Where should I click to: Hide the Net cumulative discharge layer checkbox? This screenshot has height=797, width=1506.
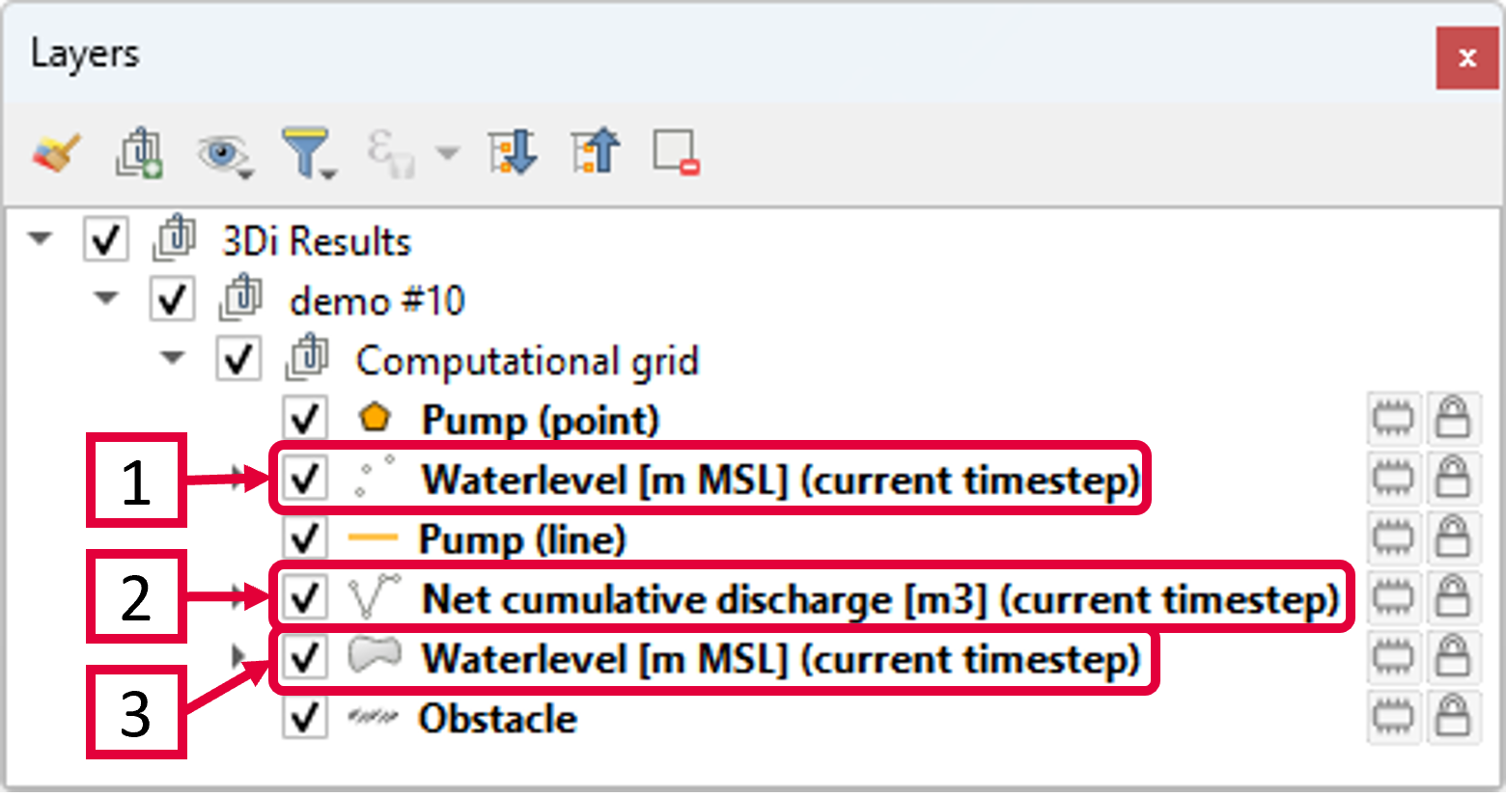tap(305, 598)
